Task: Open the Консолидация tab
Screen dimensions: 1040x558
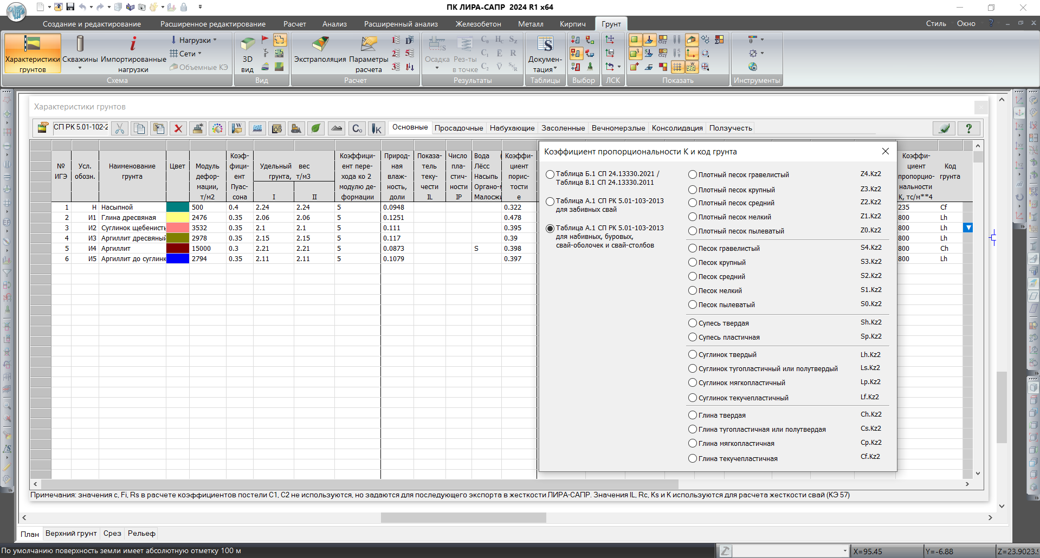Action: click(x=677, y=128)
